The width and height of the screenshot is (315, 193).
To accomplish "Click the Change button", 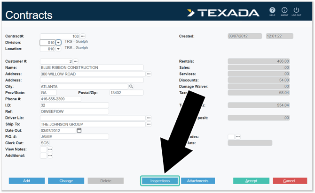I will 66,181.
